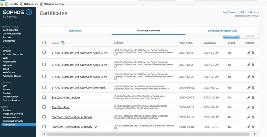Check the STATIC StartCom Class 1 row
Screen dimensions: 267x137
tap(44, 52)
